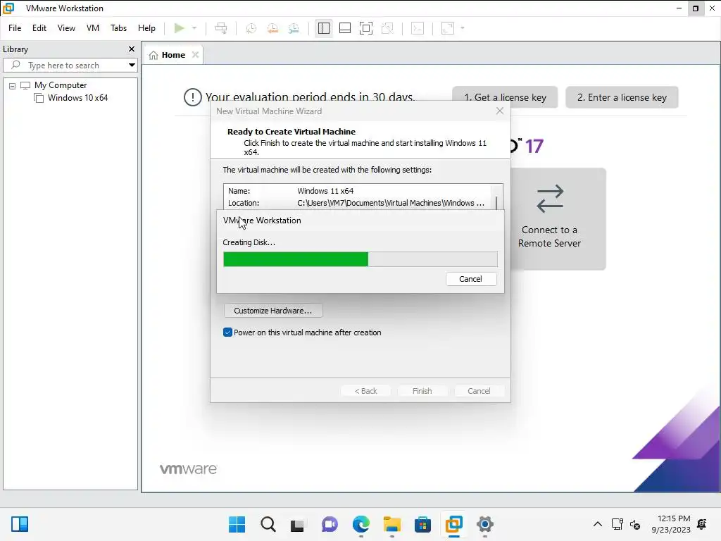This screenshot has width=721, height=541.
Task: Click the Send Ctrl+Alt+Del toolbar icon
Action: tap(221, 28)
